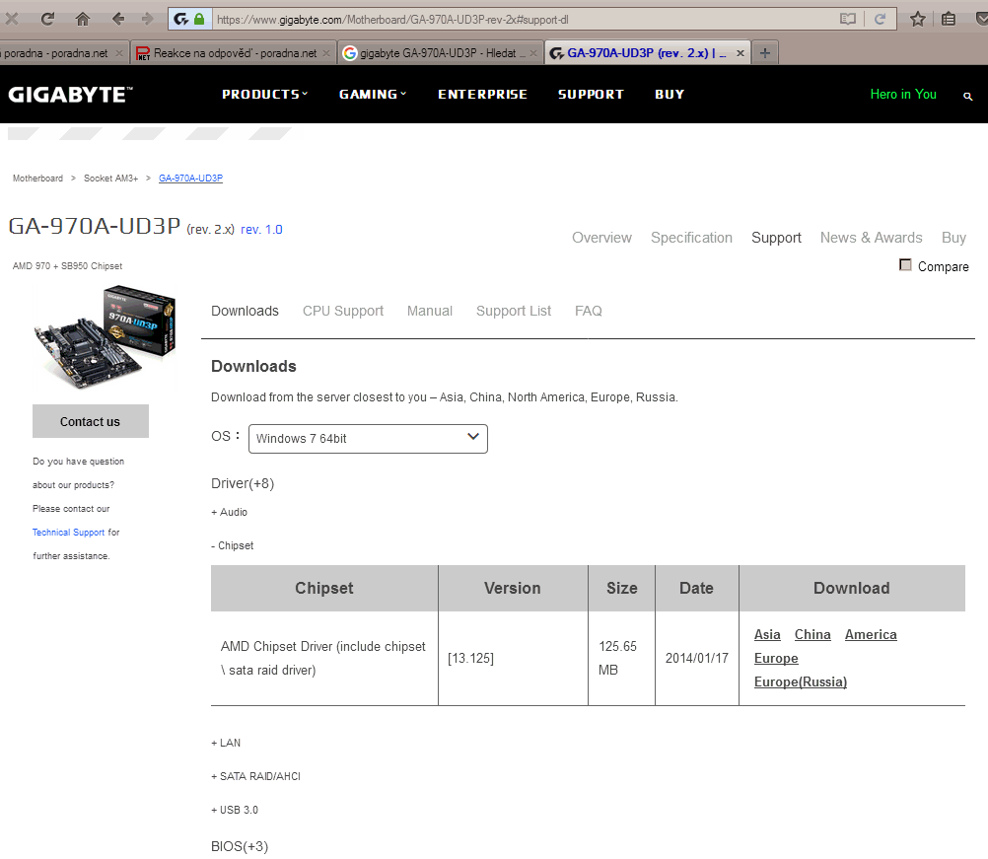The image size is (988, 859).
Task: Open the Technical Support link
Action: [69, 533]
